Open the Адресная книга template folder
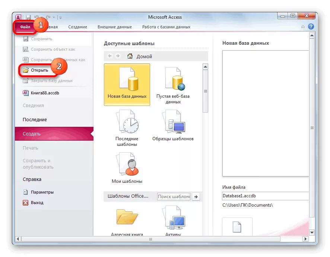 click(127, 221)
